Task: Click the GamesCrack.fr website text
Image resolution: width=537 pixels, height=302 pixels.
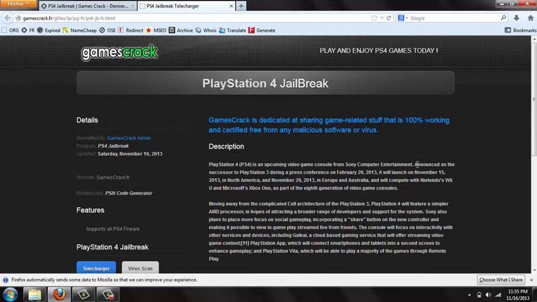Action: pyautogui.click(x=113, y=177)
